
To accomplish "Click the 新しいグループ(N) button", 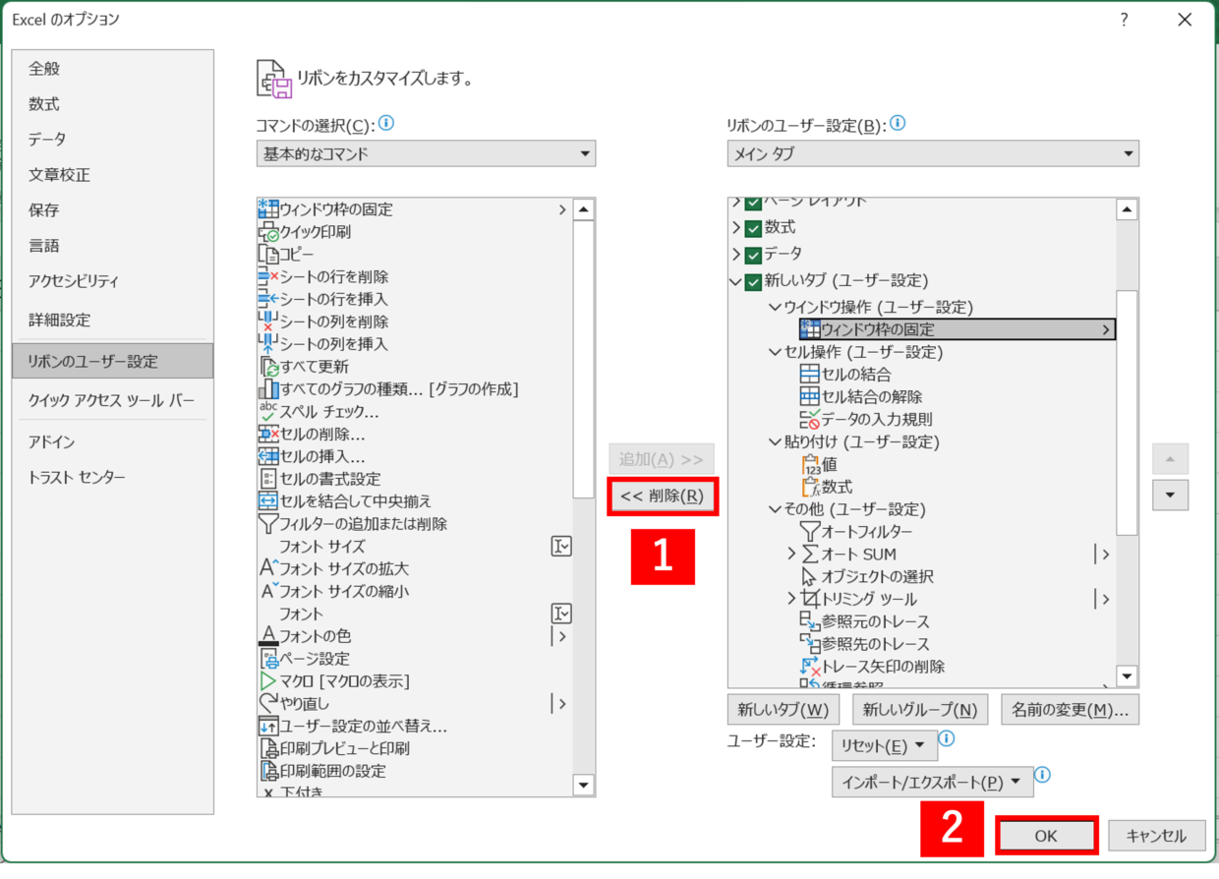I will pos(920,709).
